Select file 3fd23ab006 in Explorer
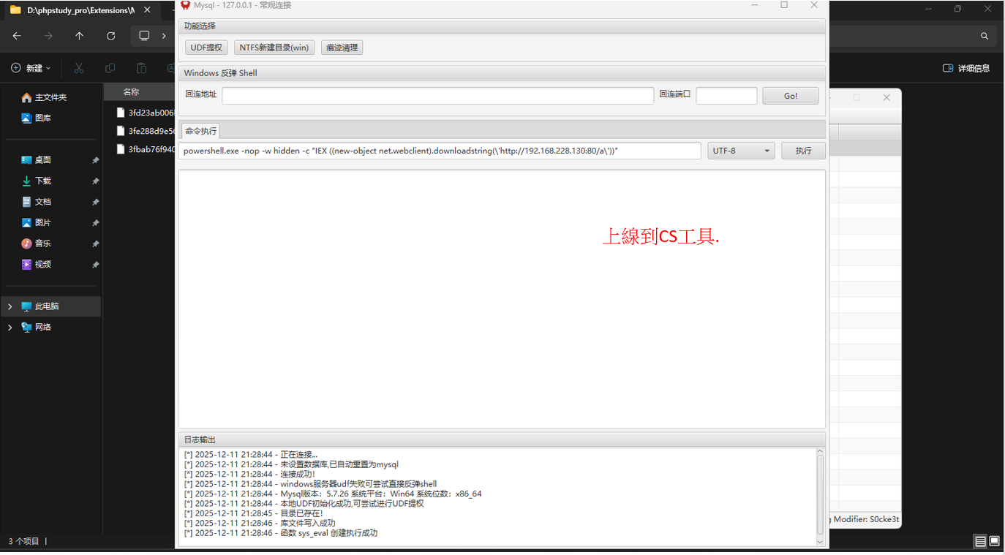This screenshot has width=1005, height=555. [146, 113]
